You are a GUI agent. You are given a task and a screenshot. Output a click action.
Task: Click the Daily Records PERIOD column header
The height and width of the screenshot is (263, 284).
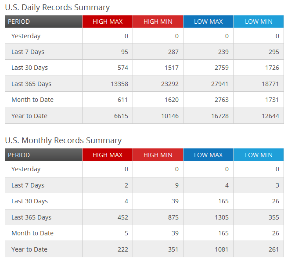[43, 22]
